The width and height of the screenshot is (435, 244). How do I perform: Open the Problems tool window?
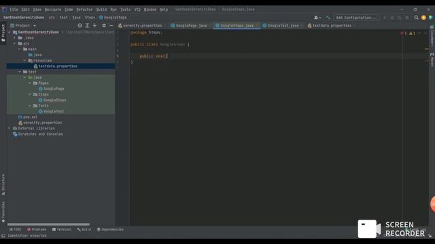[37, 229]
